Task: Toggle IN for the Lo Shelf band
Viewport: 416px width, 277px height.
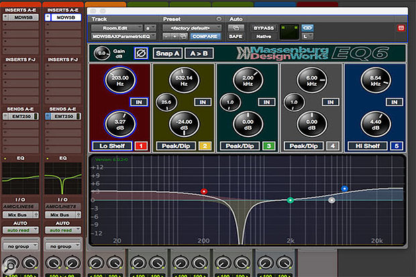Action: click(139, 102)
